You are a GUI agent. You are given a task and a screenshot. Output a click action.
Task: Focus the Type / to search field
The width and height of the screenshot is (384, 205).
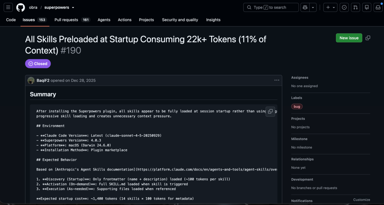pyautogui.click(x=271, y=7)
